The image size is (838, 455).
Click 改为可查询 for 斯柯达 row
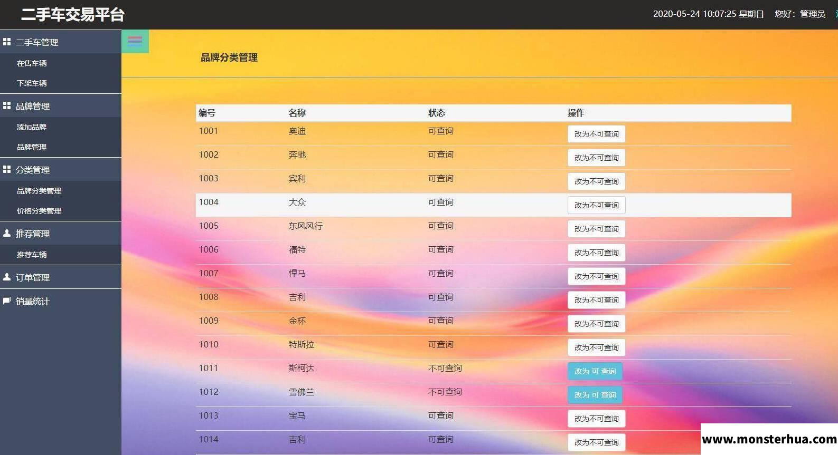(x=595, y=371)
